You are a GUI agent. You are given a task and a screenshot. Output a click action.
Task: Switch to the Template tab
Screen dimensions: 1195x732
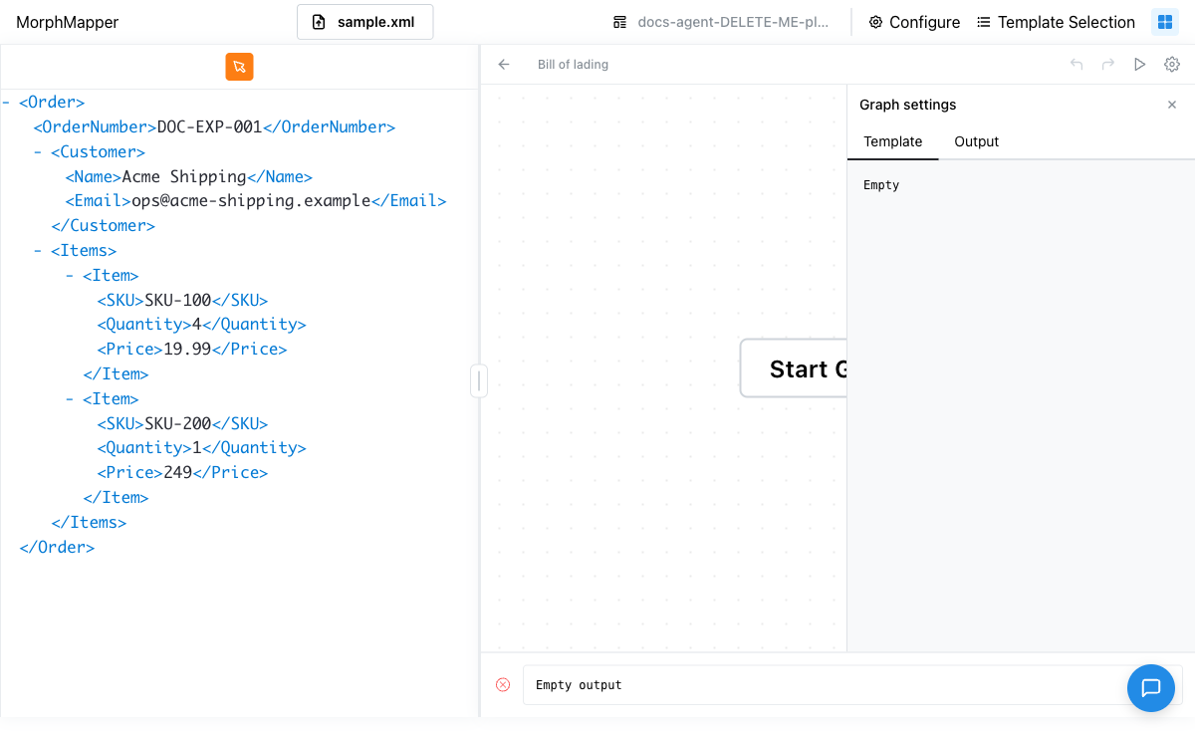click(x=893, y=141)
